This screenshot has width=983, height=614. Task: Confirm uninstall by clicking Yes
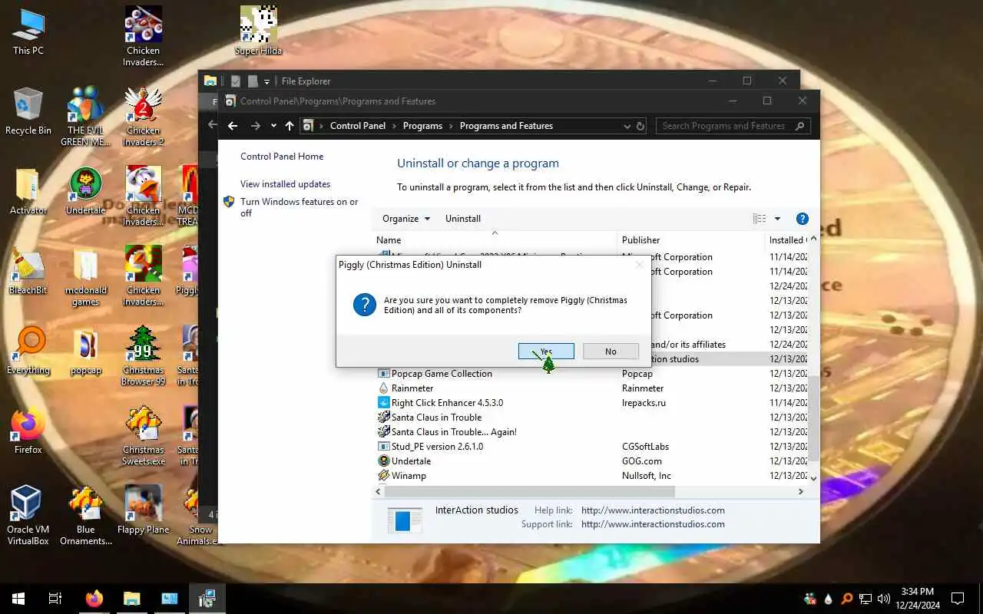(546, 352)
